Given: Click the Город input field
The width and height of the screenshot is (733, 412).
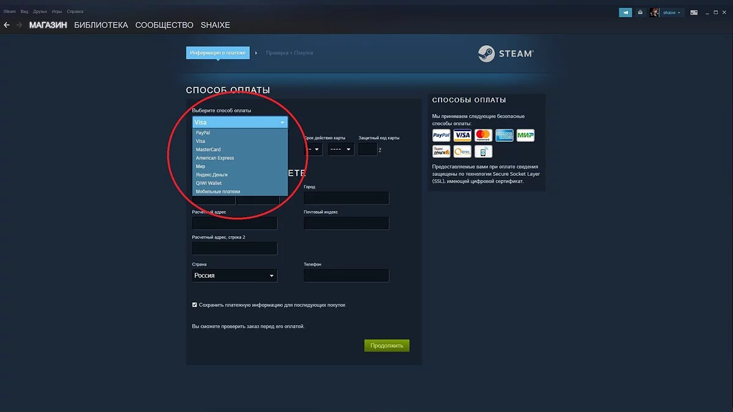Looking at the screenshot, I should click(346, 198).
